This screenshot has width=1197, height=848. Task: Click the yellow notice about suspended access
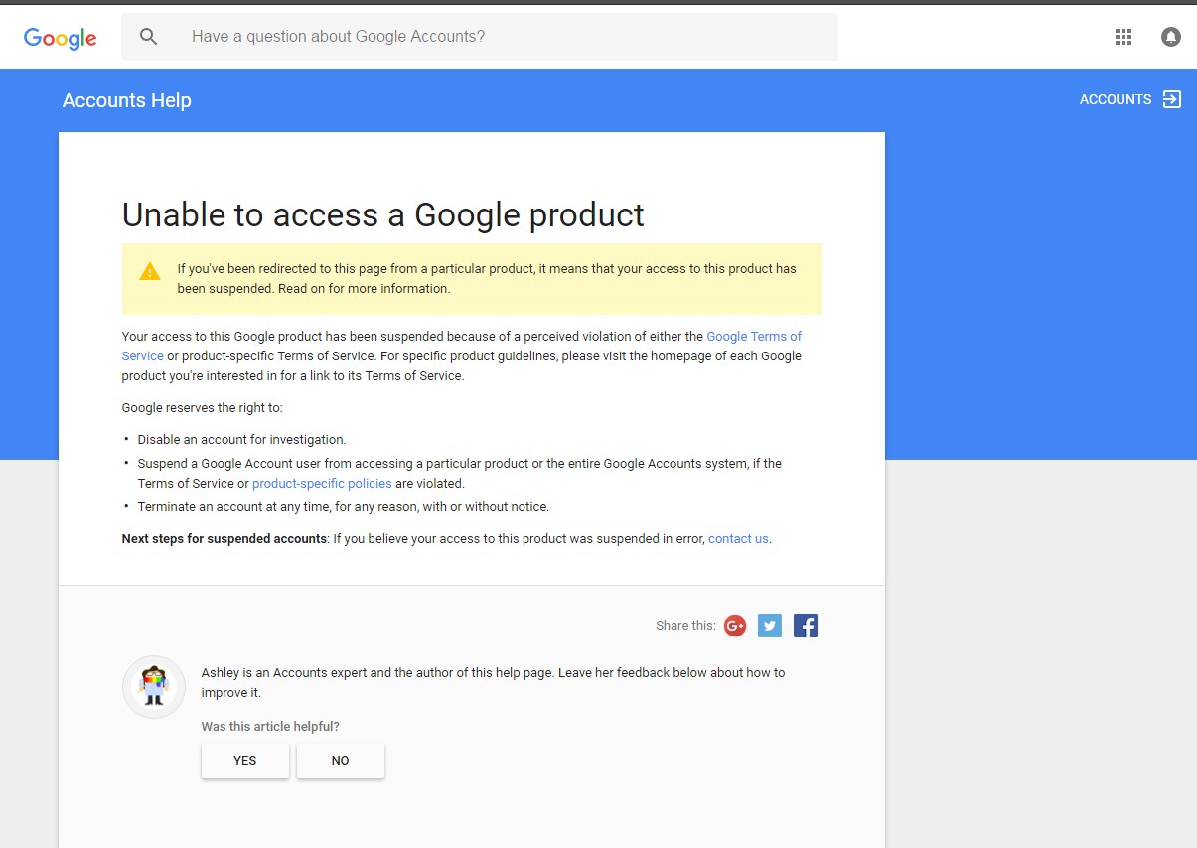[x=472, y=279]
